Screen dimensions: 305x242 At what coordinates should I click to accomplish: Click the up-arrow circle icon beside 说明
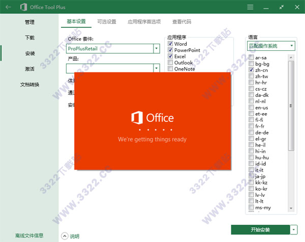(x=65, y=236)
